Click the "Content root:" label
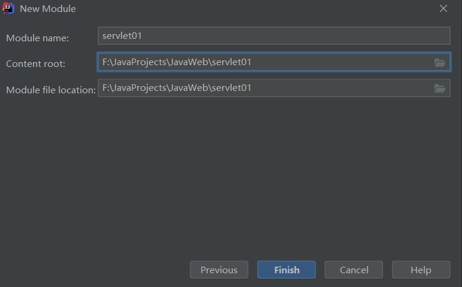462x287 pixels. [36, 64]
